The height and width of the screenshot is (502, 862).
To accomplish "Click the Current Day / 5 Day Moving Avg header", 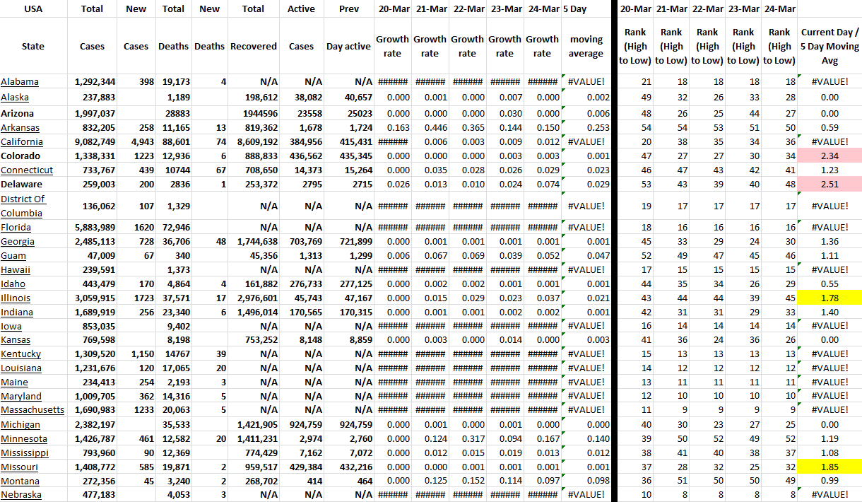I will point(829,46).
